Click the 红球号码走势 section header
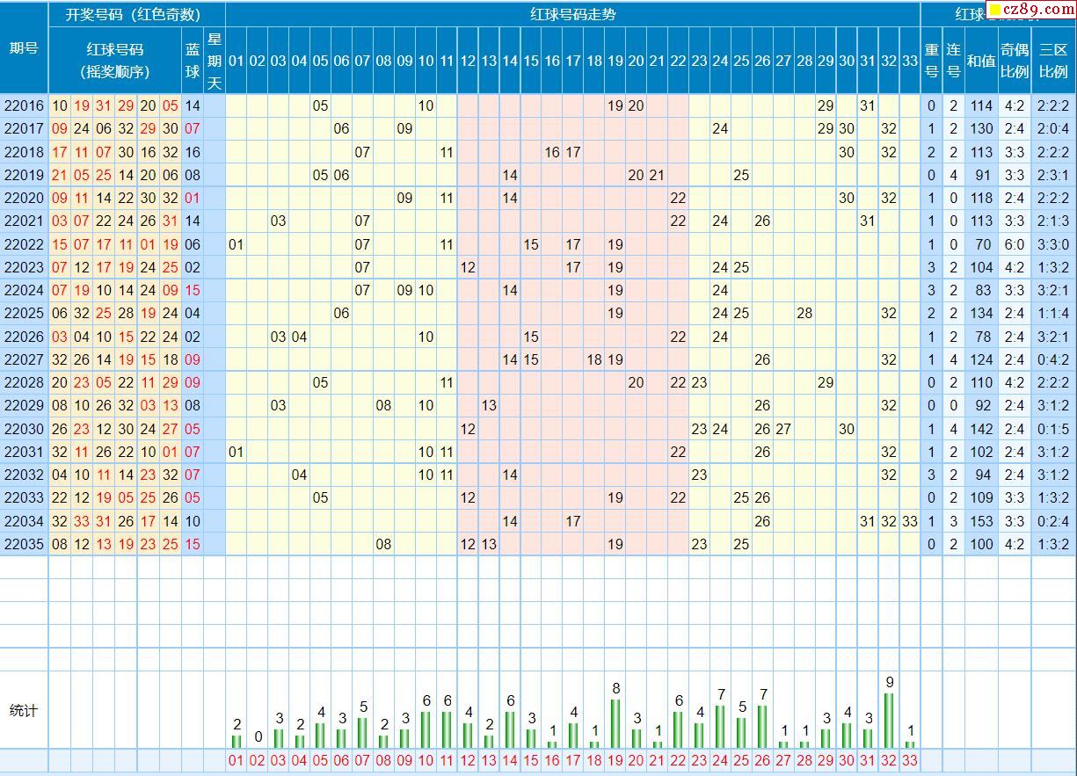The image size is (1077, 776). [x=572, y=14]
